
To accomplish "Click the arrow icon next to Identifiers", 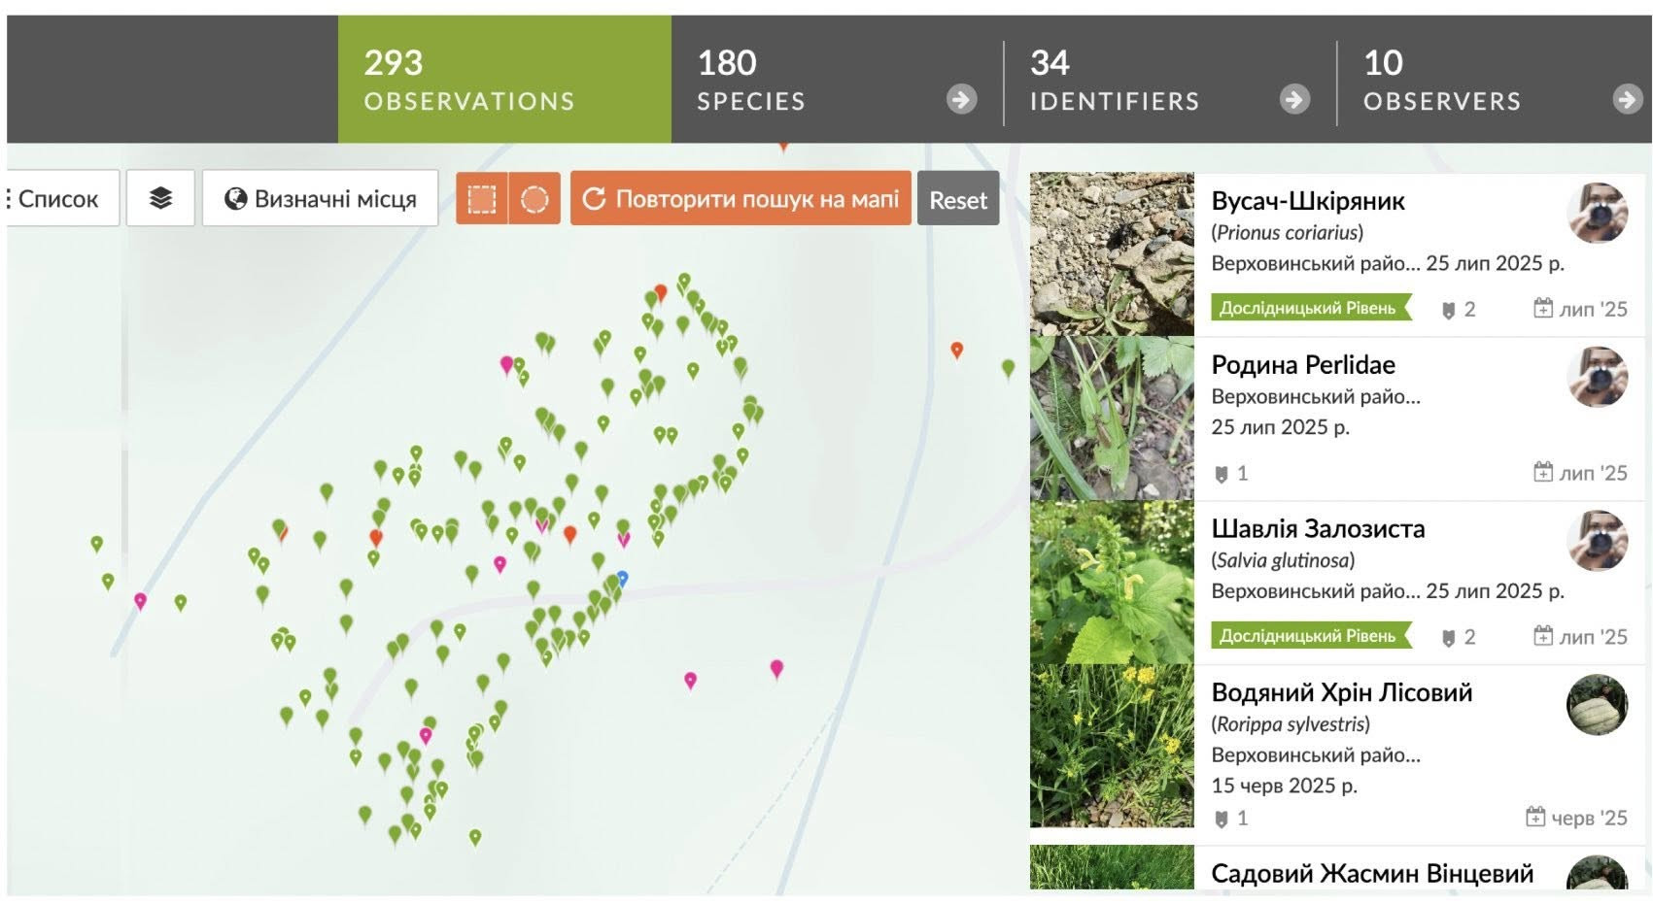I will click(x=1293, y=99).
